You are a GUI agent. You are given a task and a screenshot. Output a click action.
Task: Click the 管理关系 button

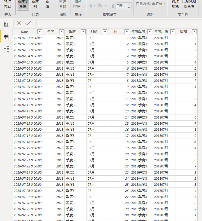click(x=8, y=4)
